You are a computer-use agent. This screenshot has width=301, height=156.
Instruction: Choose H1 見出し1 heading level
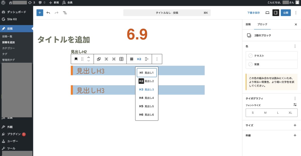pyautogui.click(x=147, y=73)
